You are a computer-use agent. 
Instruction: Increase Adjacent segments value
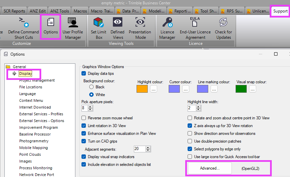pos(148,148)
